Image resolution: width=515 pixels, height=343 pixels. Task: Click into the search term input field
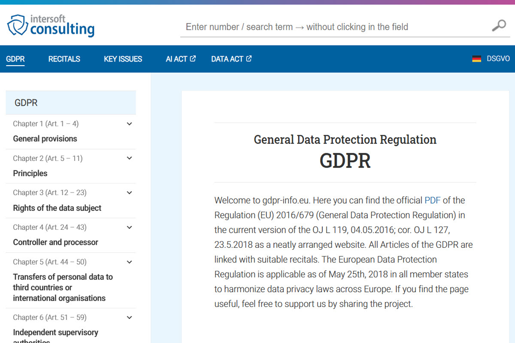[x=335, y=27]
